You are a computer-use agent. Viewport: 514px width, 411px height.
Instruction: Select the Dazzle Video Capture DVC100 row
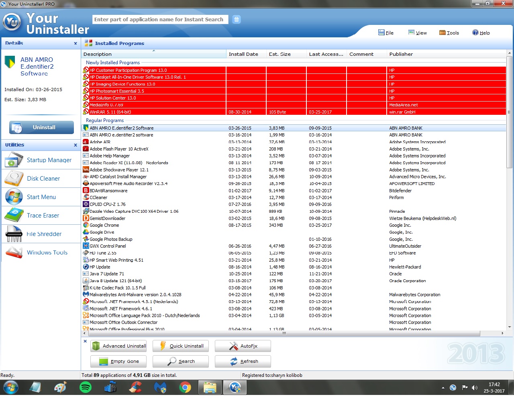(294, 211)
